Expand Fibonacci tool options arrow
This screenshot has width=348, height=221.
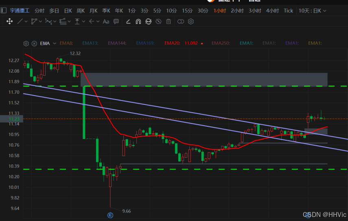pyautogui.click(x=69, y=22)
